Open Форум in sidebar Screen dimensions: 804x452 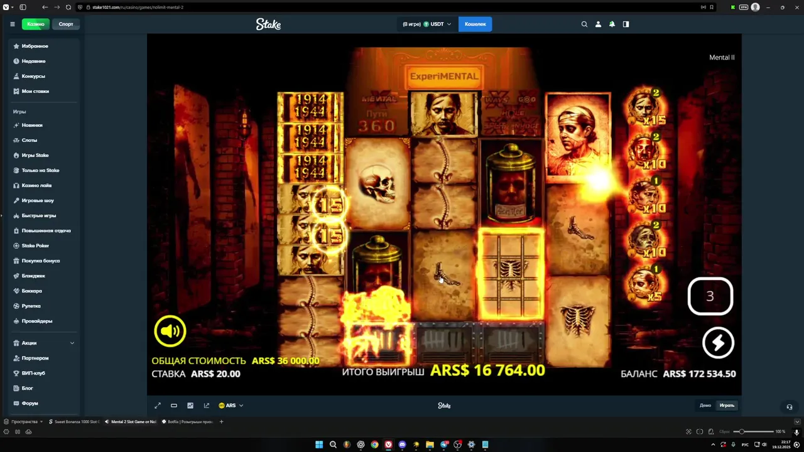point(44,403)
